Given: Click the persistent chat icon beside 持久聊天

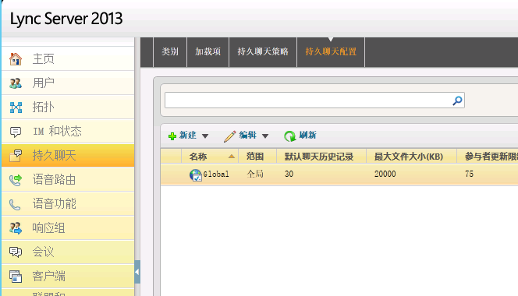Looking at the screenshot, I should (16, 156).
